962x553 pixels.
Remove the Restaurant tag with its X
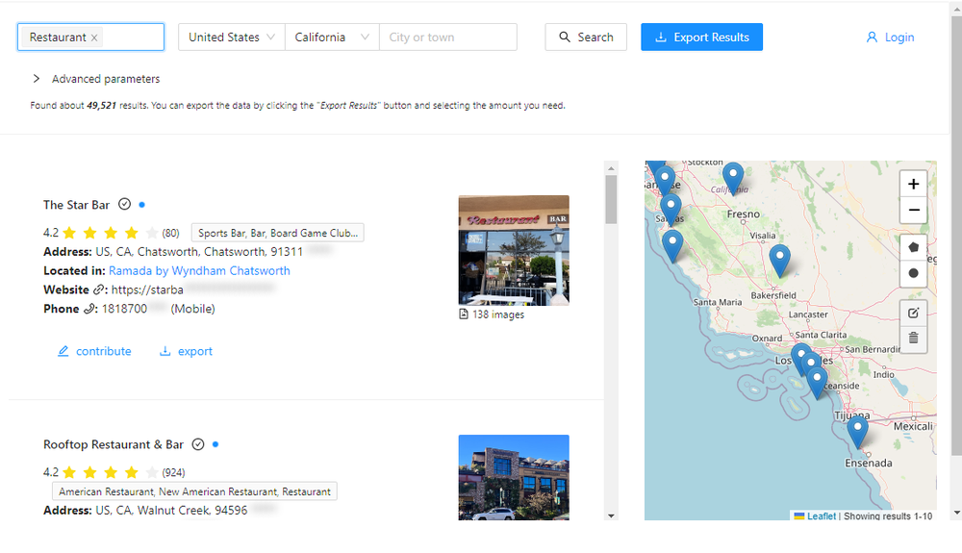click(x=94, y=38)
